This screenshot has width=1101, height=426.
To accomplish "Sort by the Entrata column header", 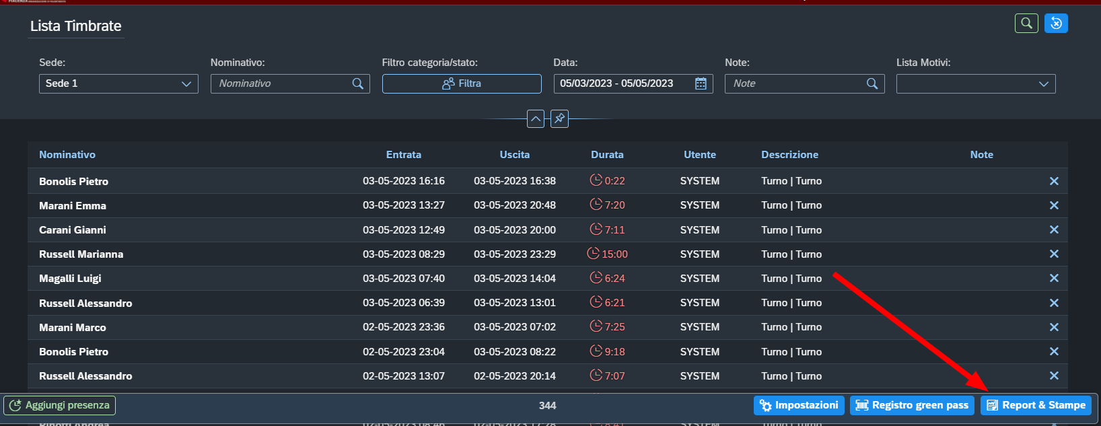I will tap(404, 155).
